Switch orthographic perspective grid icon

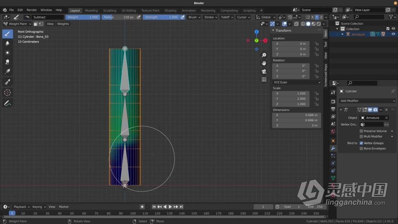tap(264, 80)
